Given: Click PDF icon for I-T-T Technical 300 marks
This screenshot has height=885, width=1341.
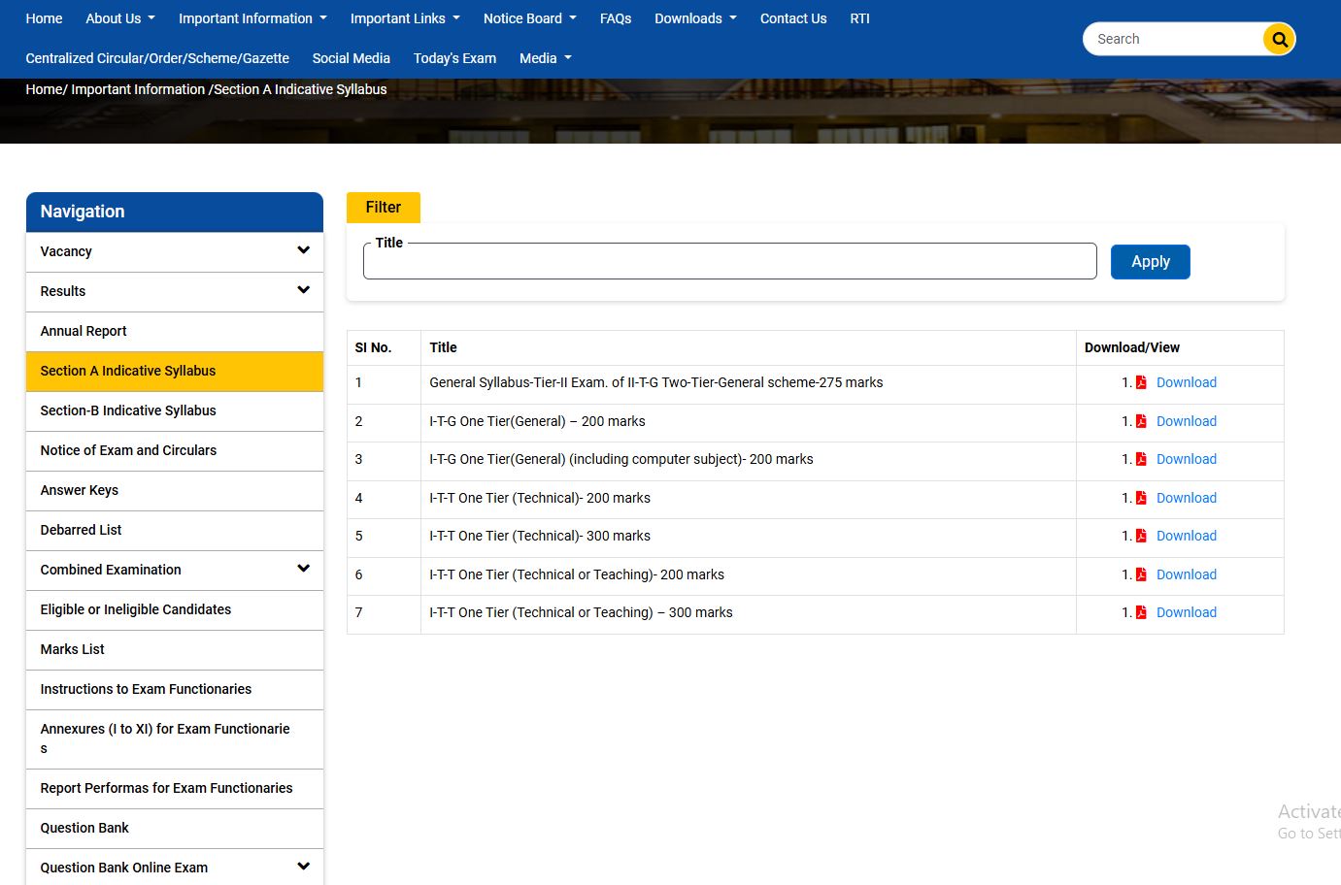Looking at the screenshot, I should pos(1141,536).
